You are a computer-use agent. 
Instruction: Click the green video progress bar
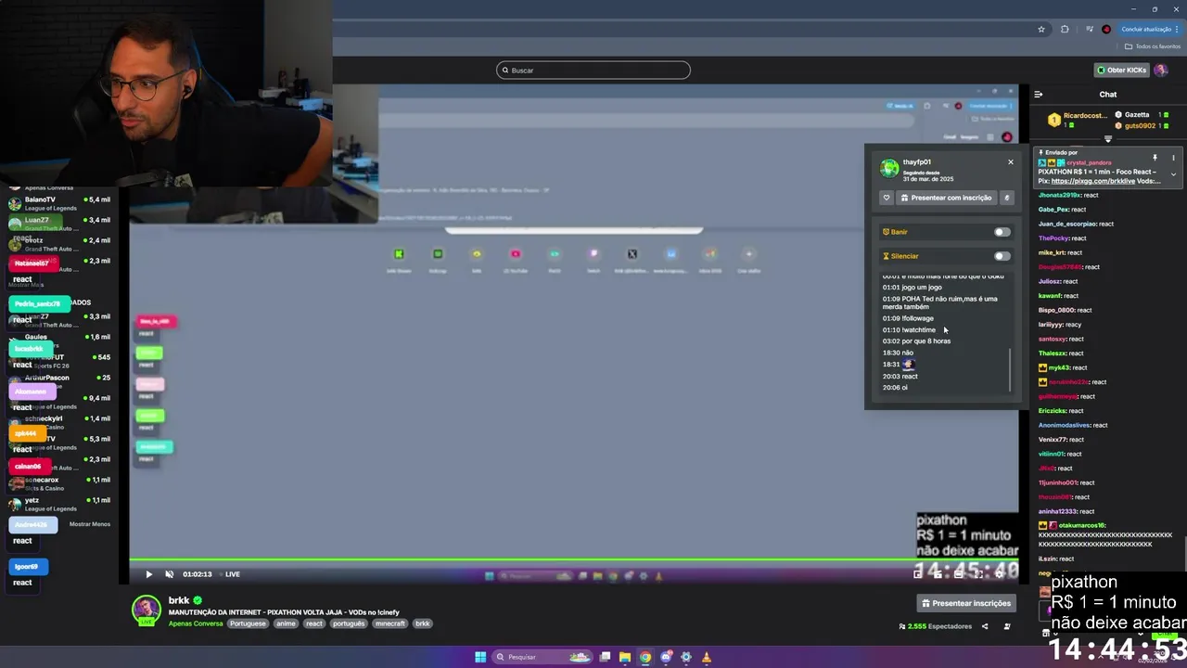point(573,559)
